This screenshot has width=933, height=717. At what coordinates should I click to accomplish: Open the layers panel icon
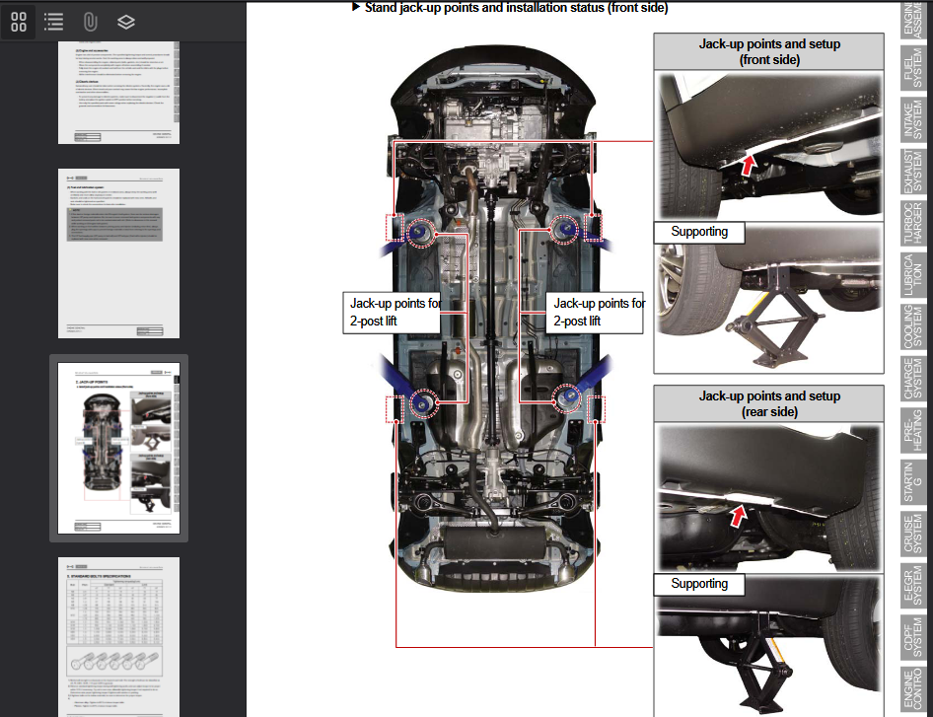click(126, 22)
